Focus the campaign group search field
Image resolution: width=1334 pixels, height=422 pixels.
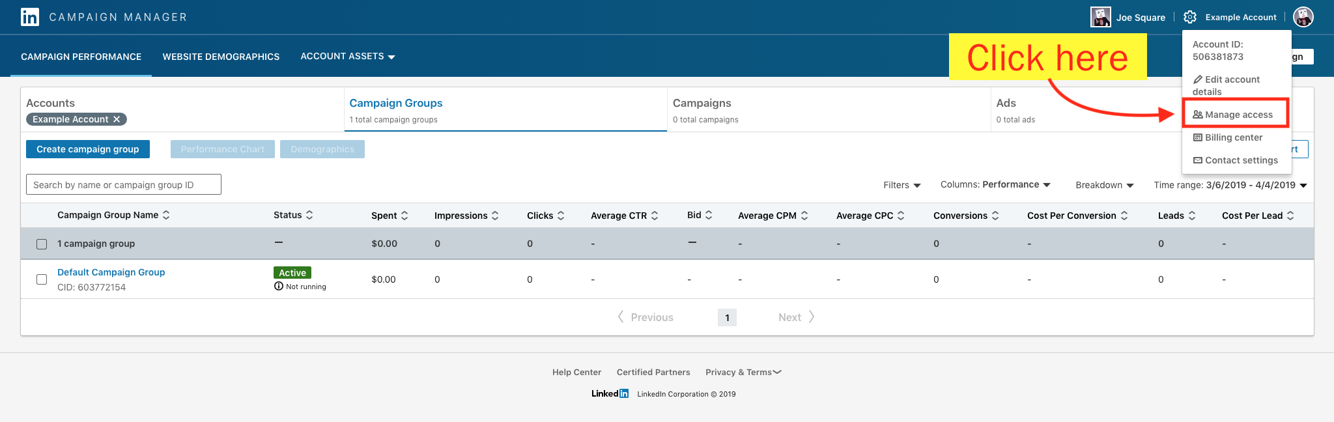[124, 184]
